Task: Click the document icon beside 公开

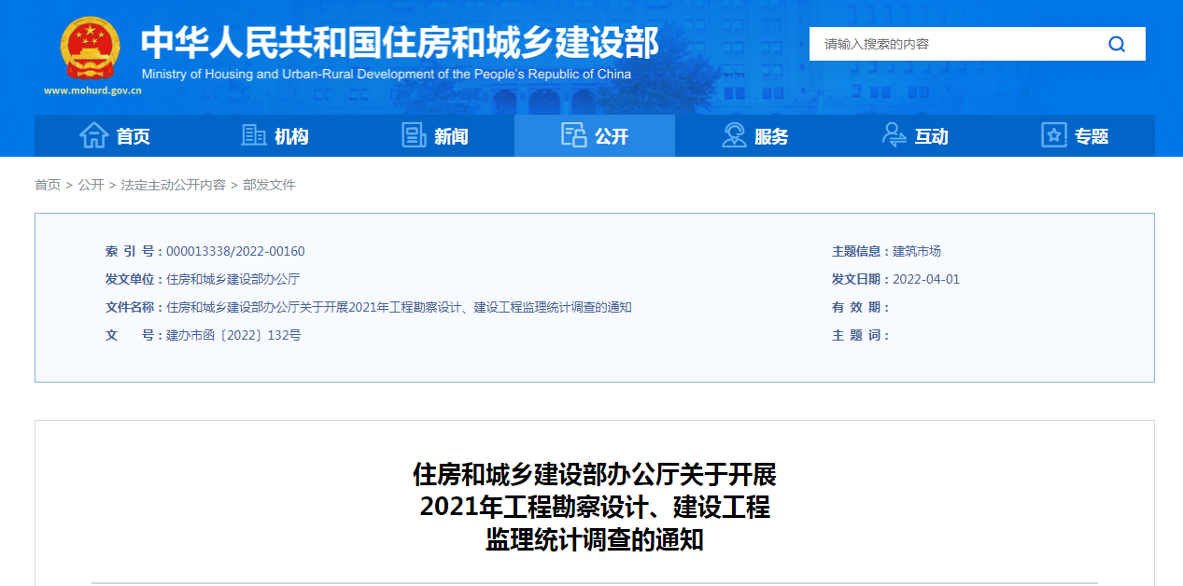Action: tap(573, 135)
